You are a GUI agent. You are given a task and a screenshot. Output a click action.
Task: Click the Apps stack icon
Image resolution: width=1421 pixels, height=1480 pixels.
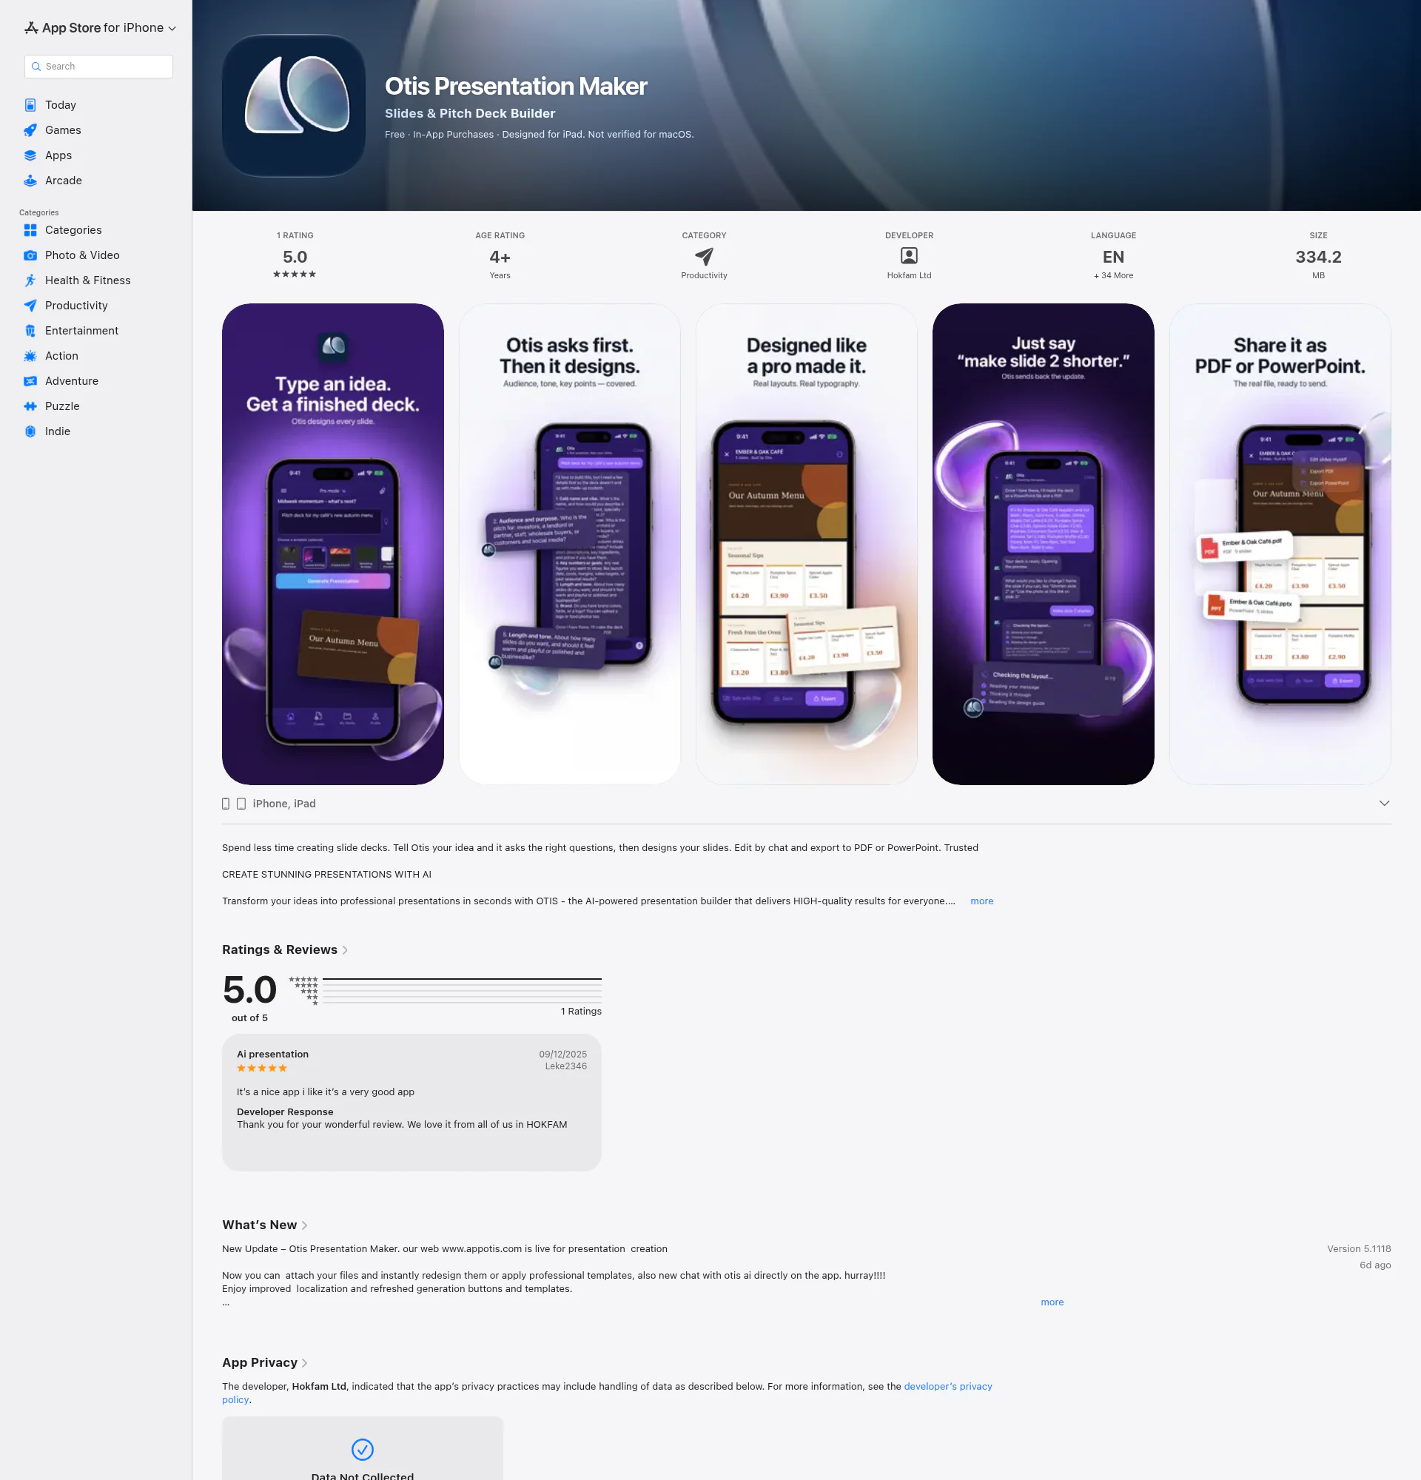pyautogui.click(x=30, y=155)
